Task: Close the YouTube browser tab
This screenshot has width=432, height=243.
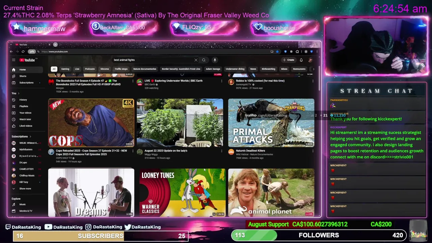Action: click(x=49, y=45)
